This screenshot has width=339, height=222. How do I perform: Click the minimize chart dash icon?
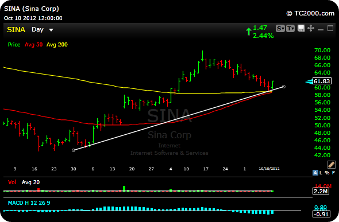pos(321,30)
